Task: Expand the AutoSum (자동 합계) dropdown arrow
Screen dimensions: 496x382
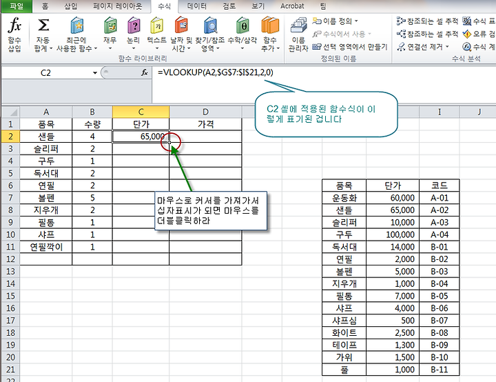Action: 51,48
